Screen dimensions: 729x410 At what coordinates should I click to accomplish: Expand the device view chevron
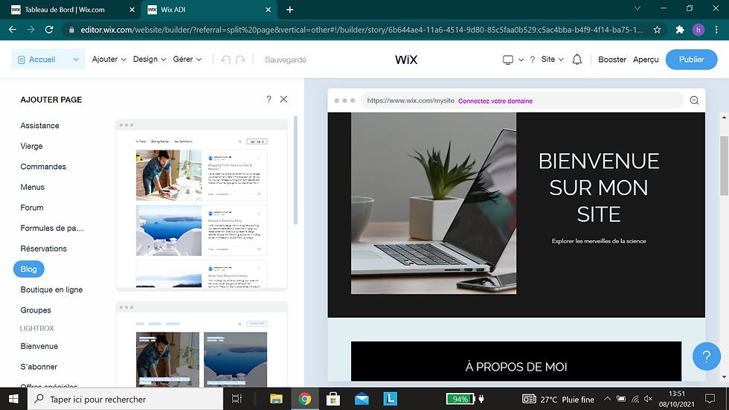point(521,60)
